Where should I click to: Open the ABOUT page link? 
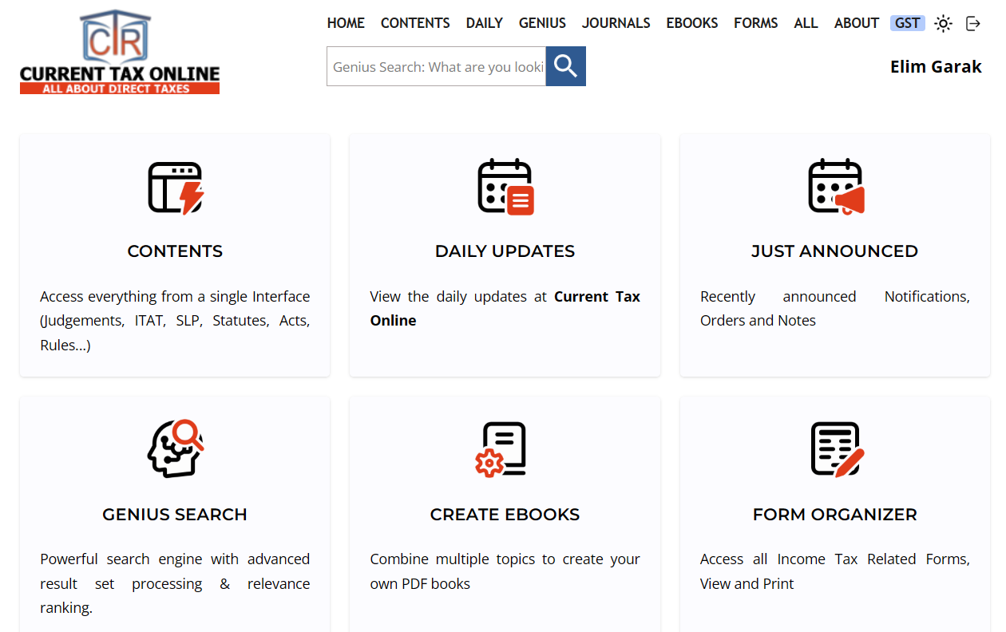(x=856, y=23)
